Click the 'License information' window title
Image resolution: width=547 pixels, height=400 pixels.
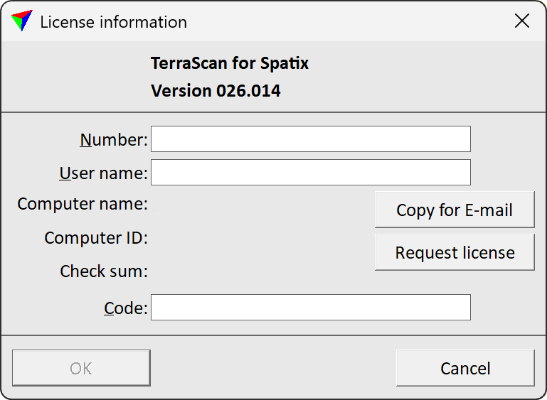point(113,22)
